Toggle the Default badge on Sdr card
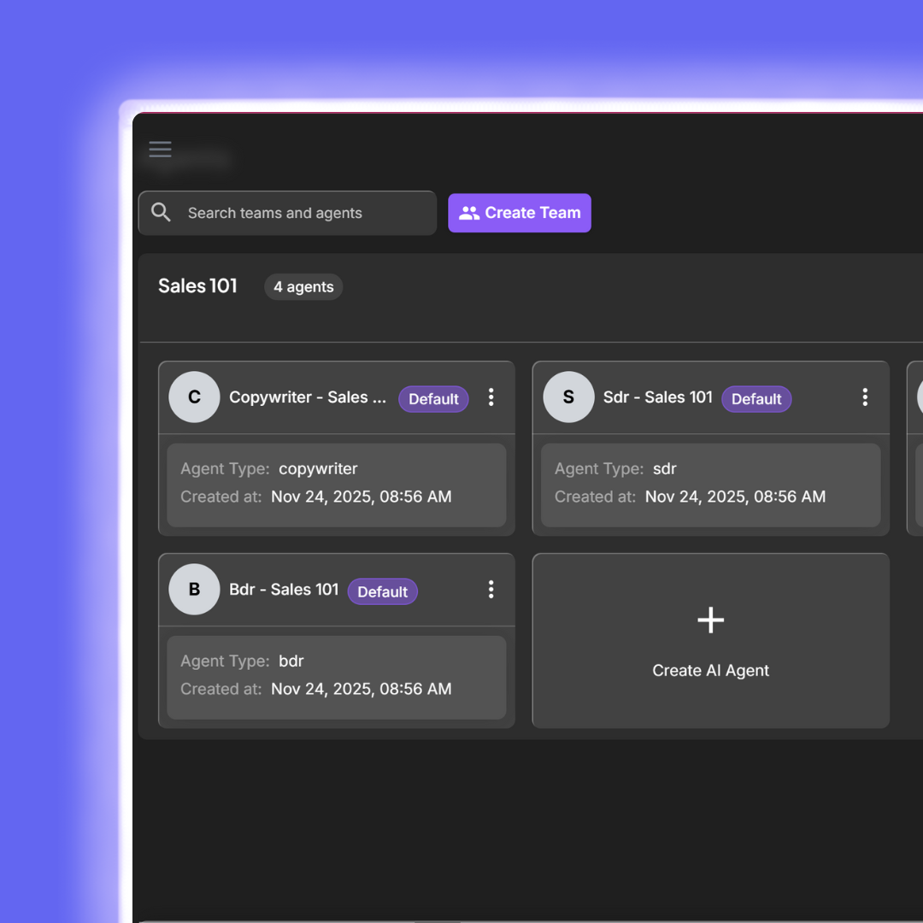The width and height of the screenshot is (923, 923). click(756, 398)
